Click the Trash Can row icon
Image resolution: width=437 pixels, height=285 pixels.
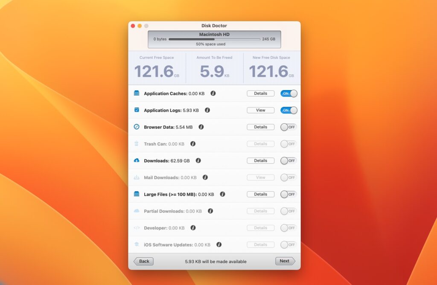pyautogui.click(x=137, y=144)
